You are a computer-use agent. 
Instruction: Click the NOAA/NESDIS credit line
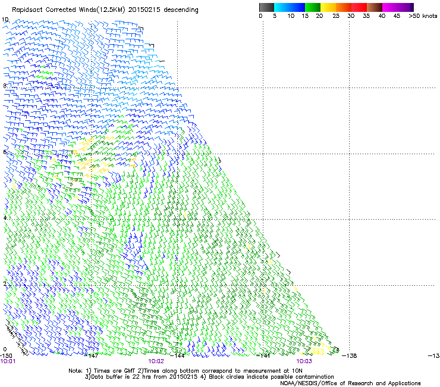(x=350, y=383)
